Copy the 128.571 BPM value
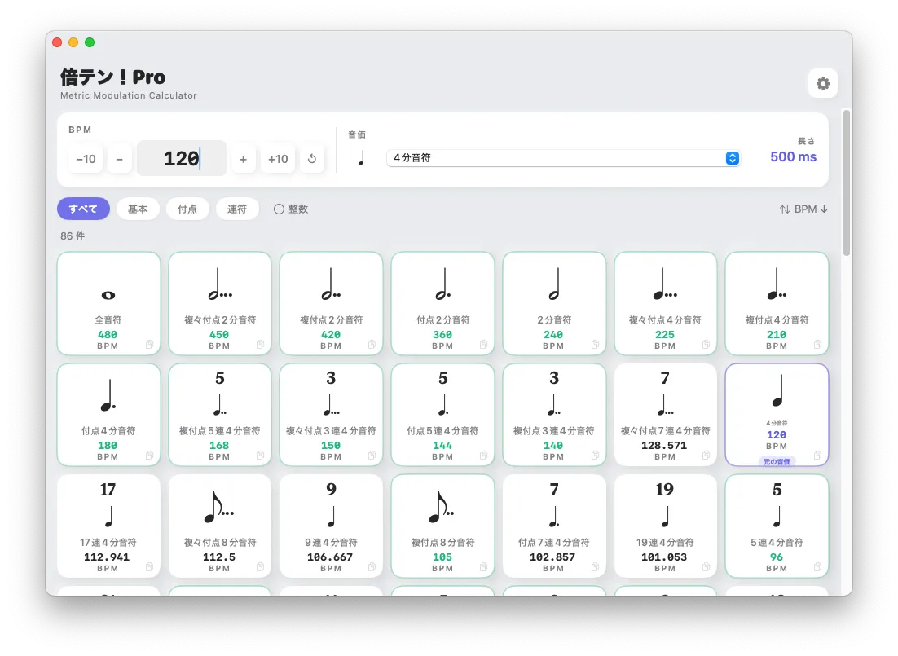898x656 pixels. coord(707,455)
